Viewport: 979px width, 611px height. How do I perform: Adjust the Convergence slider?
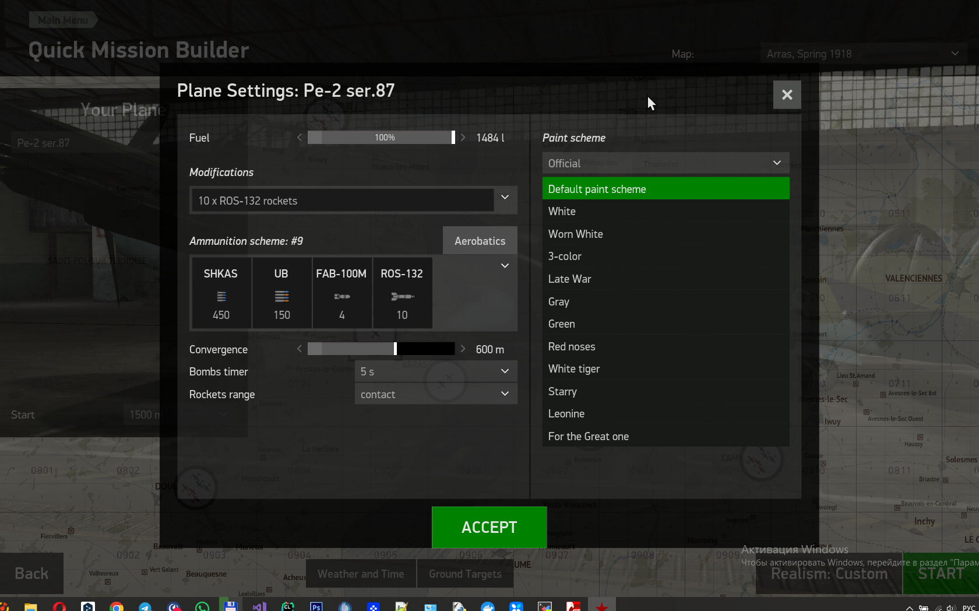point(381,349)
